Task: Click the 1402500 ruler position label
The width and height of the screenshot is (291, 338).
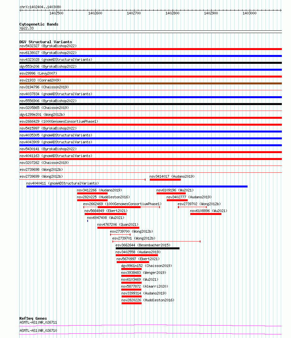Action: pyautogui.click(x=57, y=13)
